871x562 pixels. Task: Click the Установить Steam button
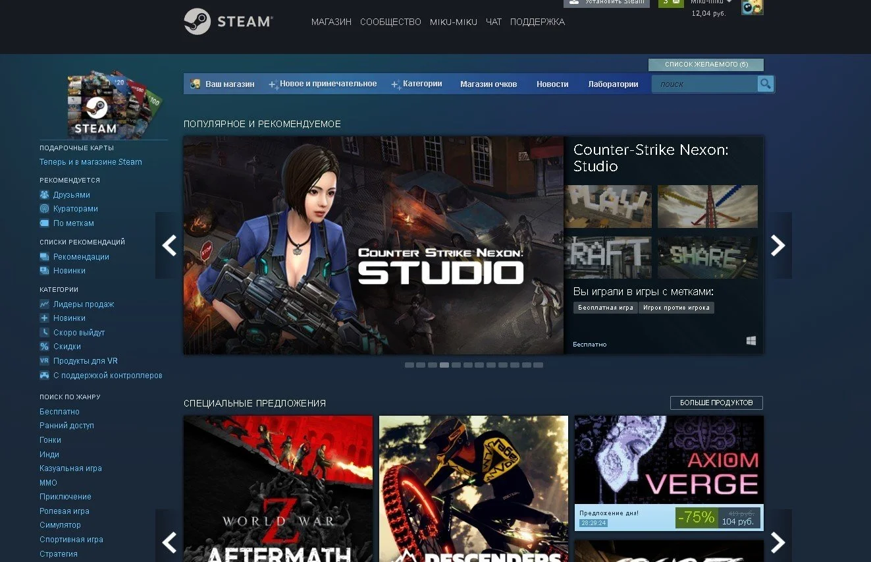(606, 3)
